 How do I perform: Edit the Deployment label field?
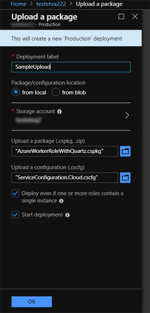pyautogui.click(x=71, y=67)
